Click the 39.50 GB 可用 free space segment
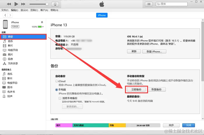The width and height of the screenshot is (204, 135). pos(143,125)
